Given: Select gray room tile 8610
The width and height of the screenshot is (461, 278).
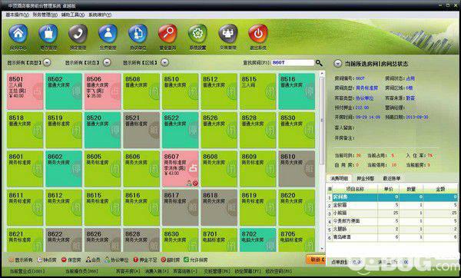Looking at the screenshot, I should [297, 169].
